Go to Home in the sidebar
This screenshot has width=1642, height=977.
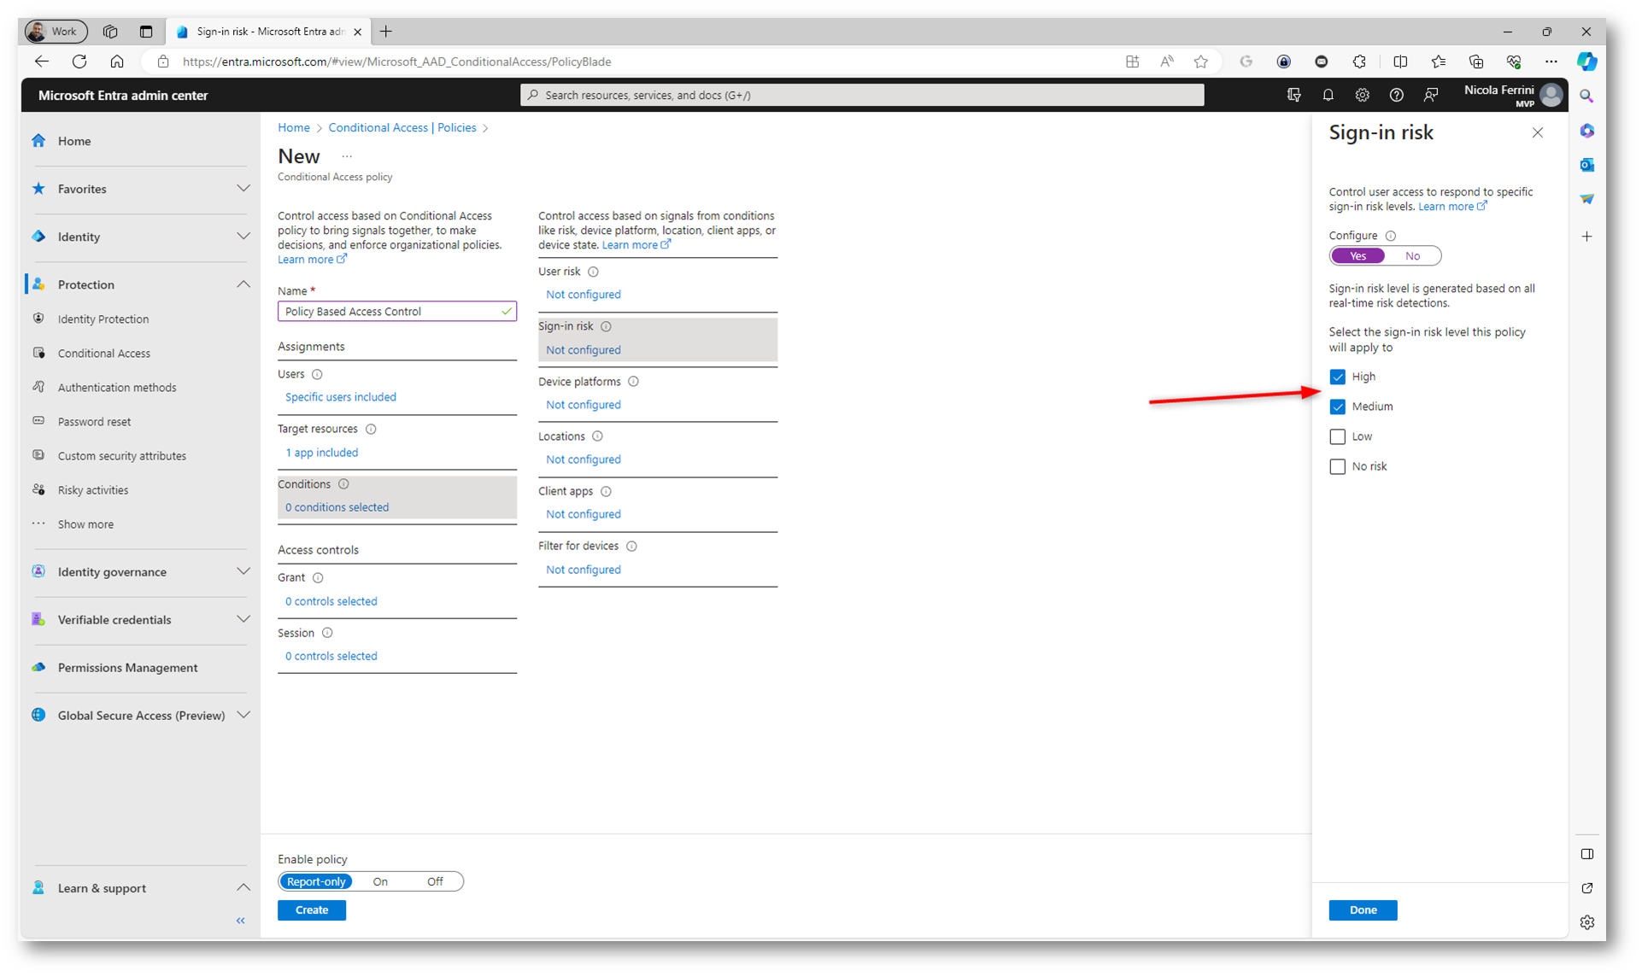pyautogui.click(x=74, y=141)
